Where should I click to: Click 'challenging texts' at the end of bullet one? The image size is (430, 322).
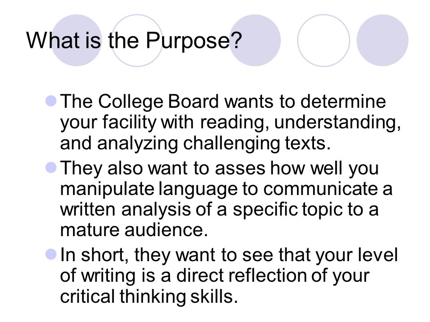click(x=257, y=144)
